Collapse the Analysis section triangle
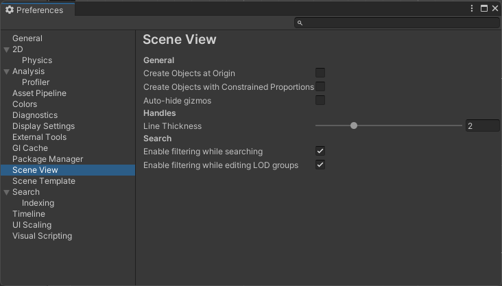 pyautogui.click(x=7, y=71)
